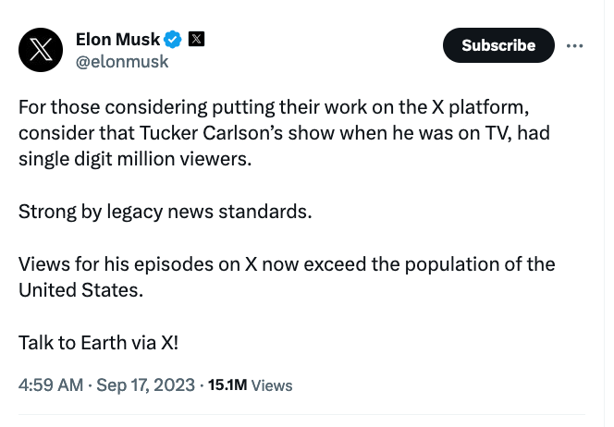Screen dimensions: 614x427
Task: Open the round X profile avatar
Action: pos(41,50)
